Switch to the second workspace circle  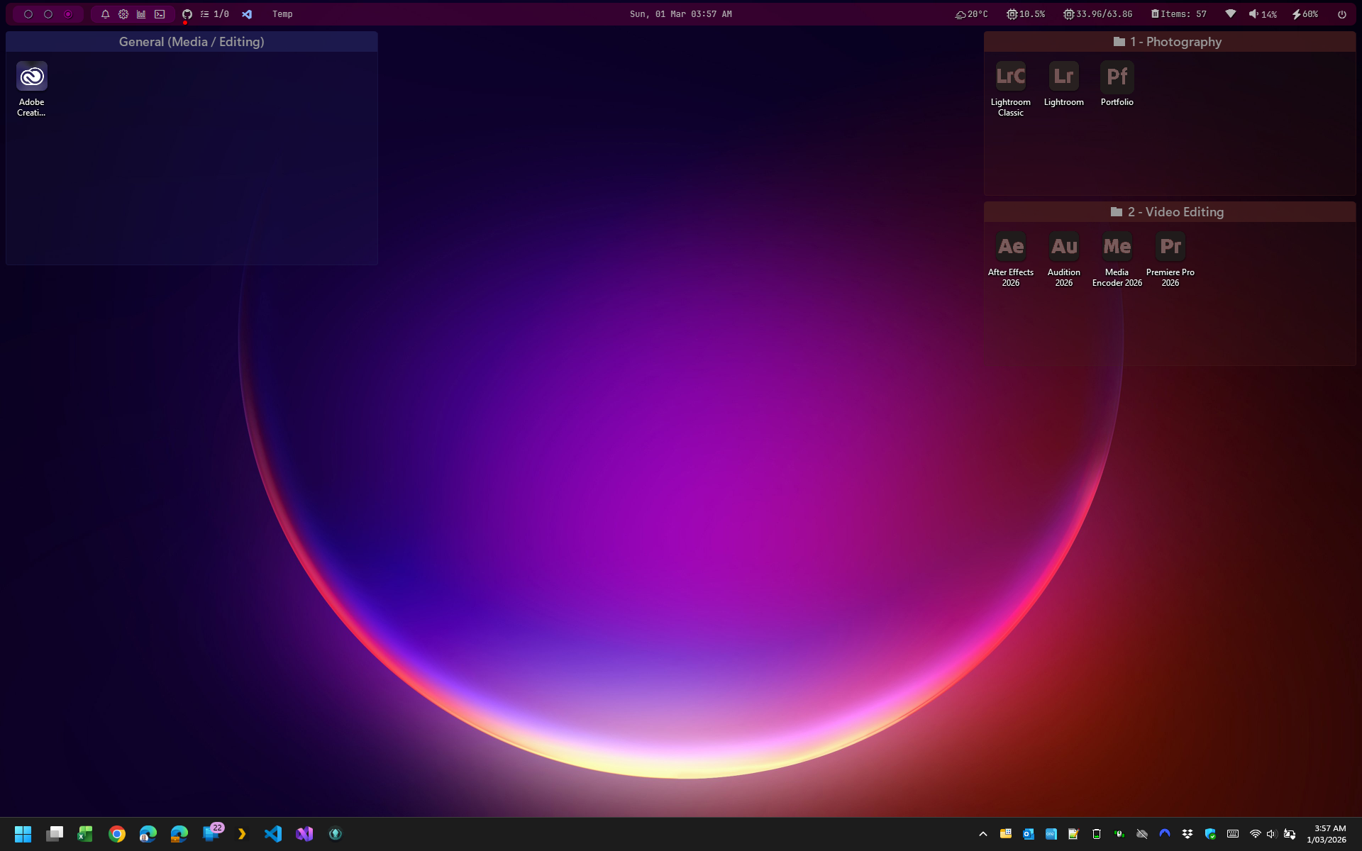click(48, 14)
